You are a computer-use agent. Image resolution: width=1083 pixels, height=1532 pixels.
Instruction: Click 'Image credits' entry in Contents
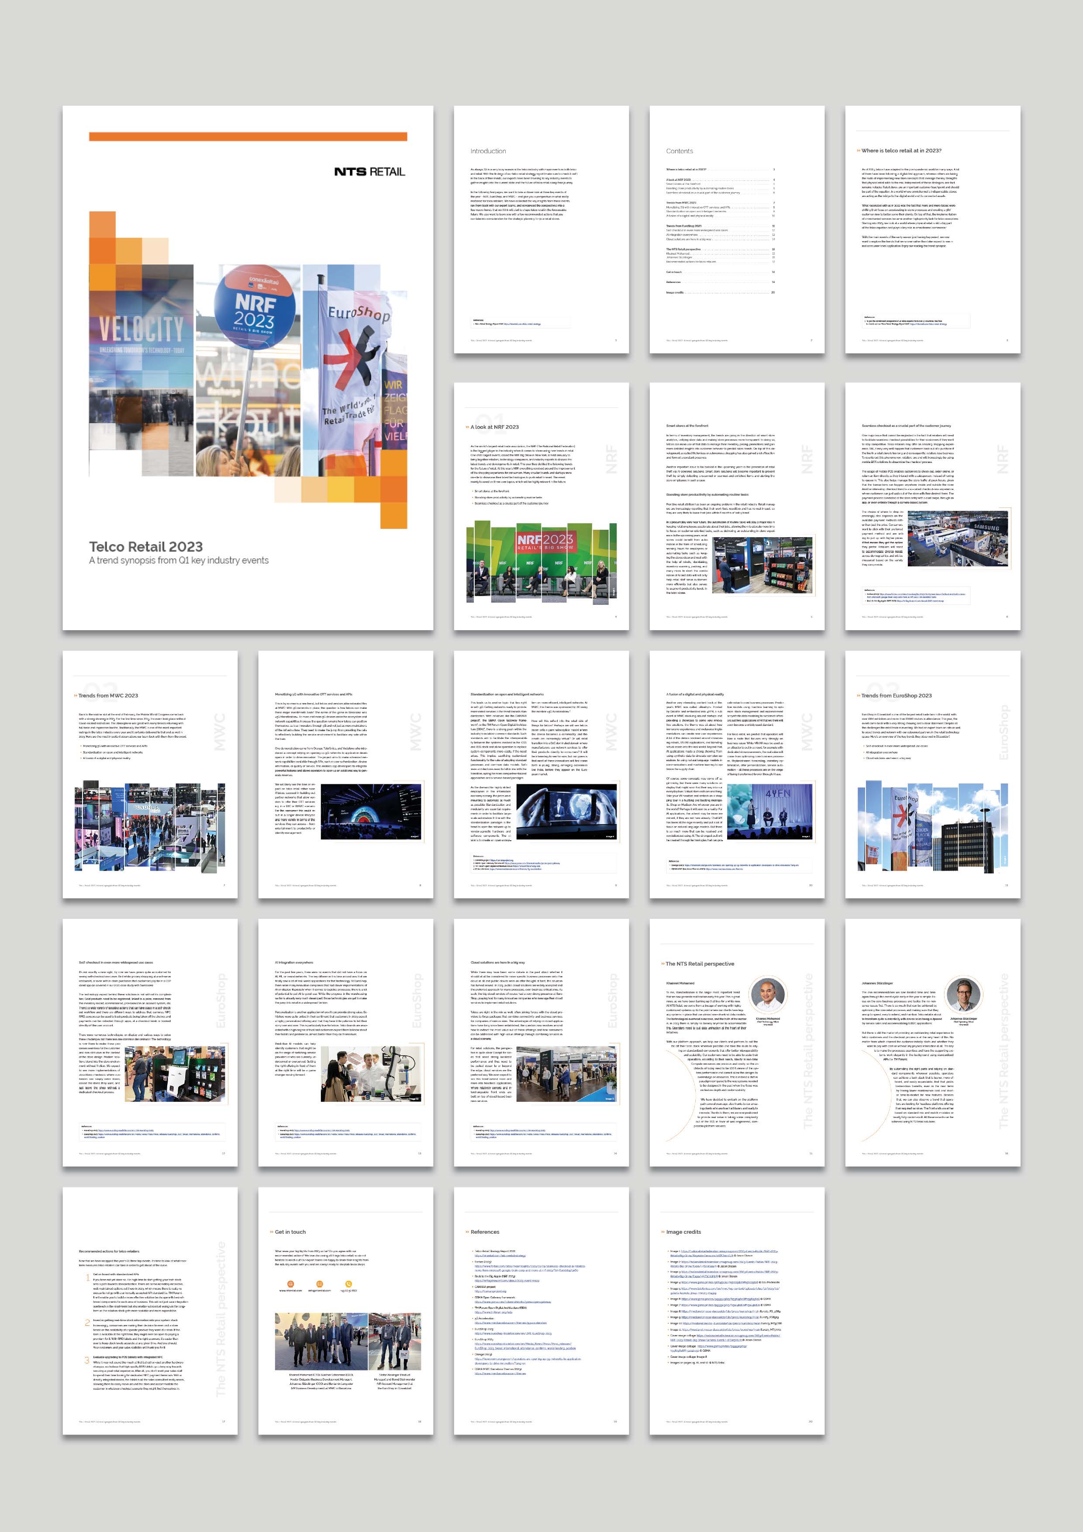point(675,292)
